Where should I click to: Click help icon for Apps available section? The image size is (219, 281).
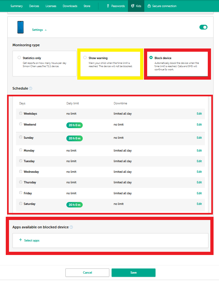click(x=71, y=227)
